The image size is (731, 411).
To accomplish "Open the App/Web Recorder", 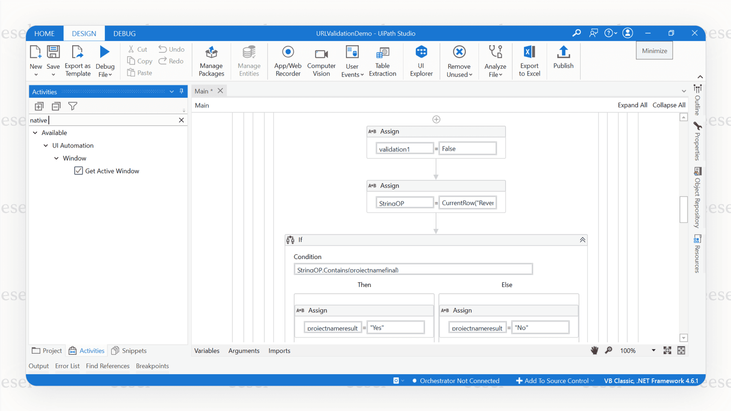I will tap(287, 61).
